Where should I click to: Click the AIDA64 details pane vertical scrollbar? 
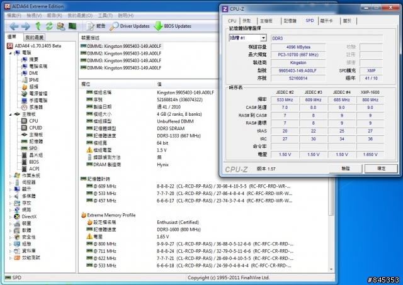[331, 198]
